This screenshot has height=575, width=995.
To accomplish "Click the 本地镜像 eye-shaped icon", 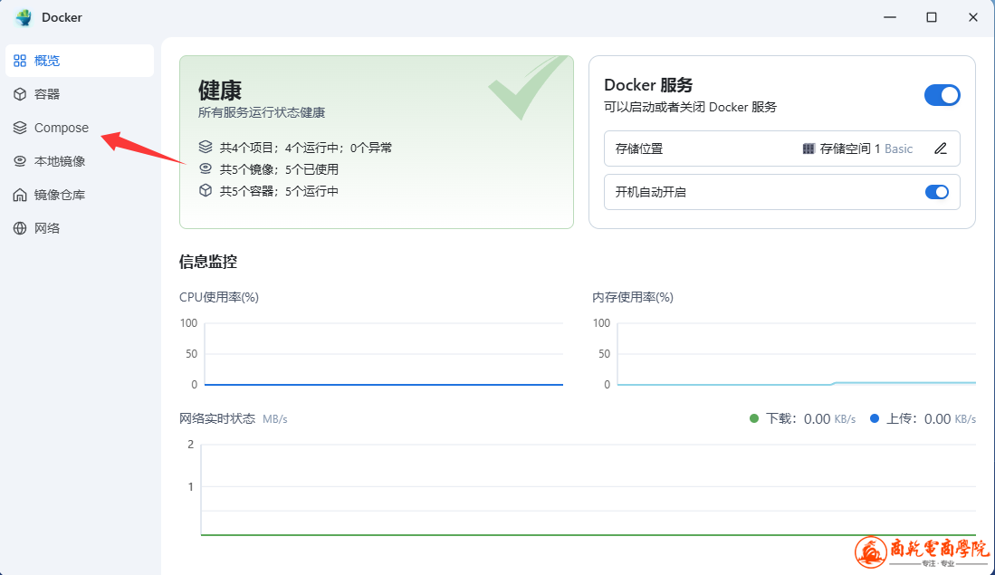I will [20, 161].
